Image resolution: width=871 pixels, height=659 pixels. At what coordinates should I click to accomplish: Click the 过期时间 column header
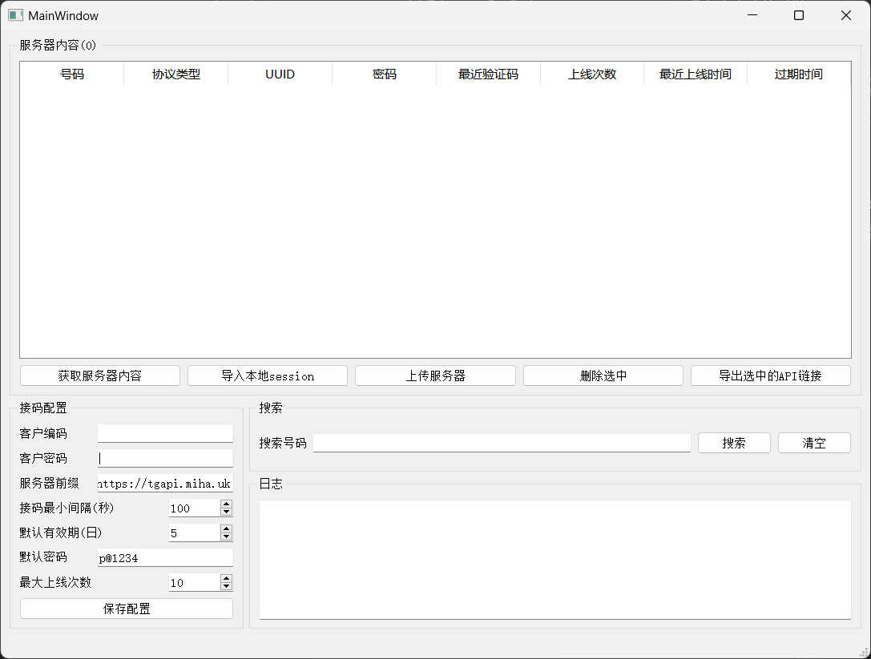(x=798, y=74)
